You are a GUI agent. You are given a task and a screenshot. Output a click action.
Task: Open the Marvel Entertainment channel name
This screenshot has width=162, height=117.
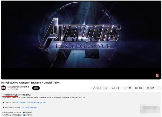[x=17, y=87]
